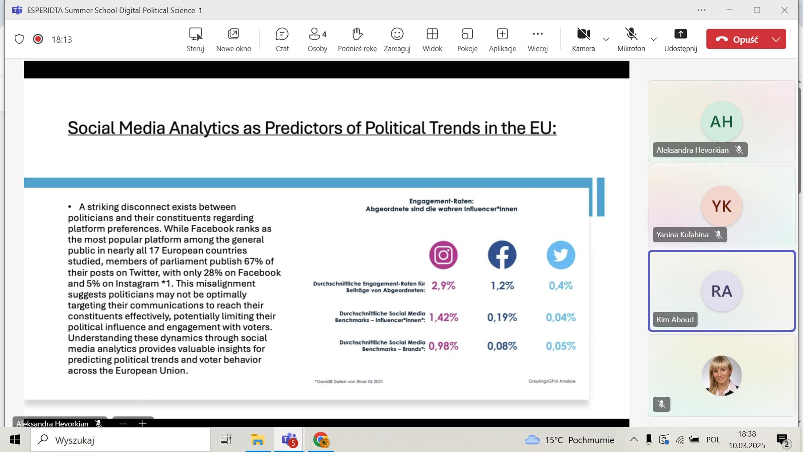Open Więcej more actions
Image resolution: width=803 pixels, height=452 pixels.
pyautogui.click(x=537, y=39)
